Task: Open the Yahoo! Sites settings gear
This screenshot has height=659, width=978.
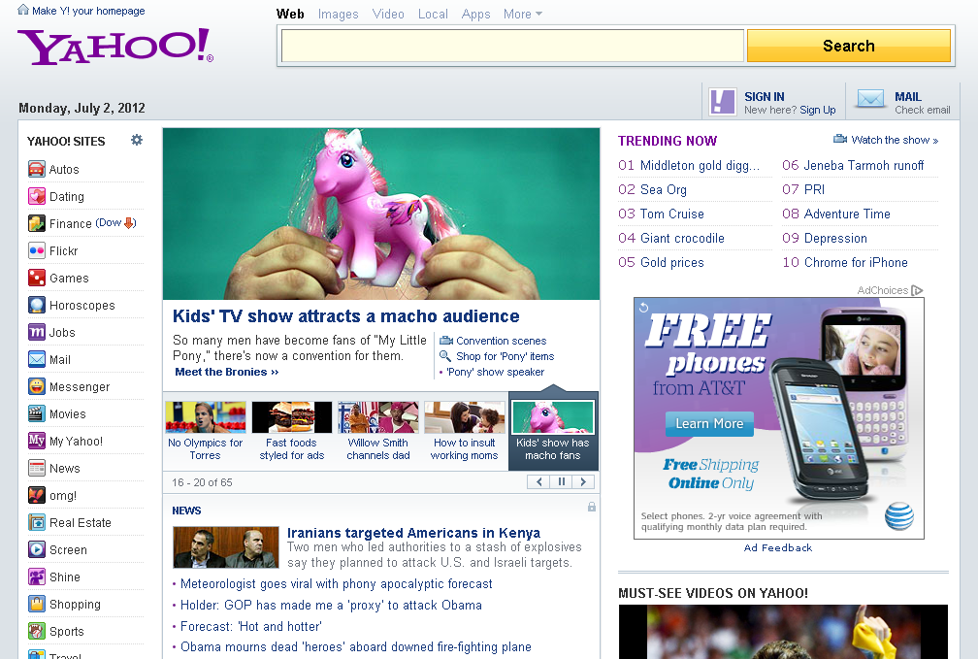Action: pos(137,140)
